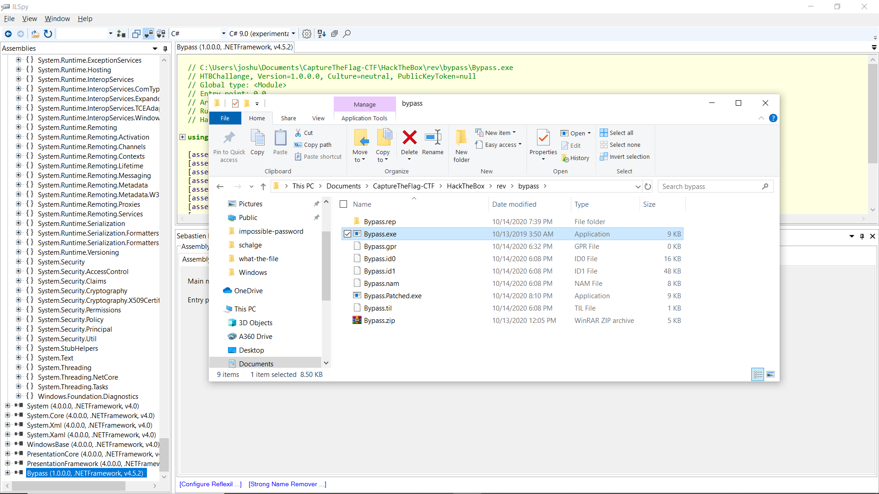
Task: Click the ILSpy Back navigation arrow
Action: pyautogui.click(x=8, y=34)
